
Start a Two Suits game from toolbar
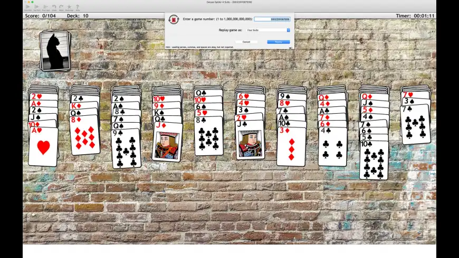tap(37, 7)
